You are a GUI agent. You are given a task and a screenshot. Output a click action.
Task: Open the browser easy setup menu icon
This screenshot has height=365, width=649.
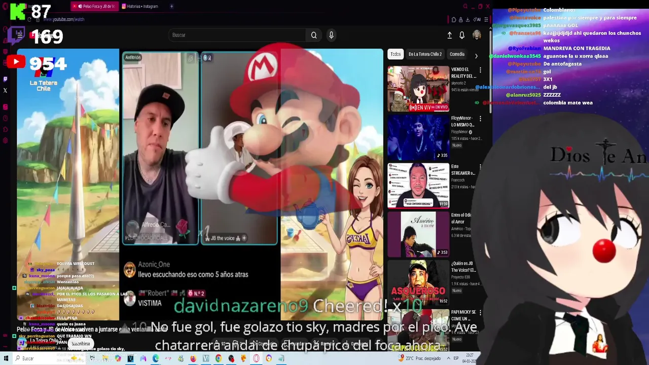point(486,19)
